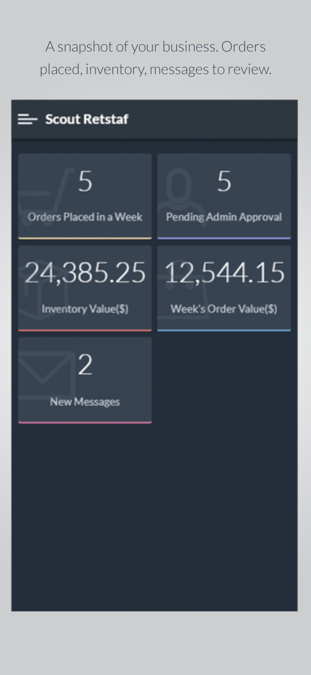311x675 pixels.
Task: Select the Inventory Value($) label
Action: [85, 309]
